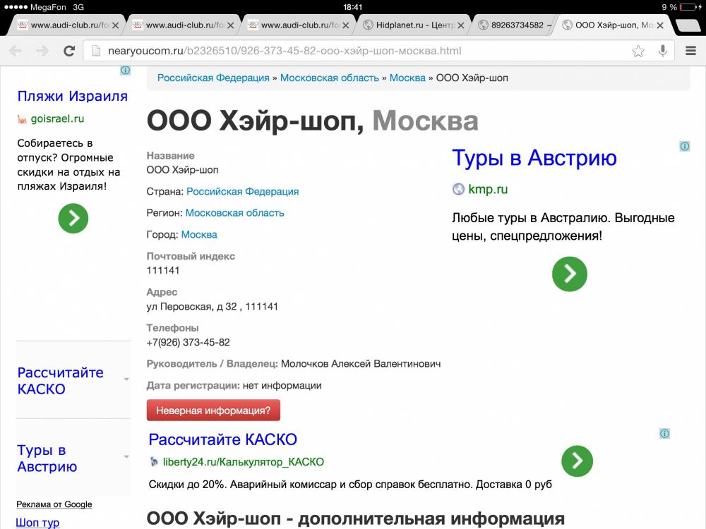This screenshot has width=706, height=529.
Task: Go back with the back arrow
Action: pyautogui.click(x=16, y=51)
